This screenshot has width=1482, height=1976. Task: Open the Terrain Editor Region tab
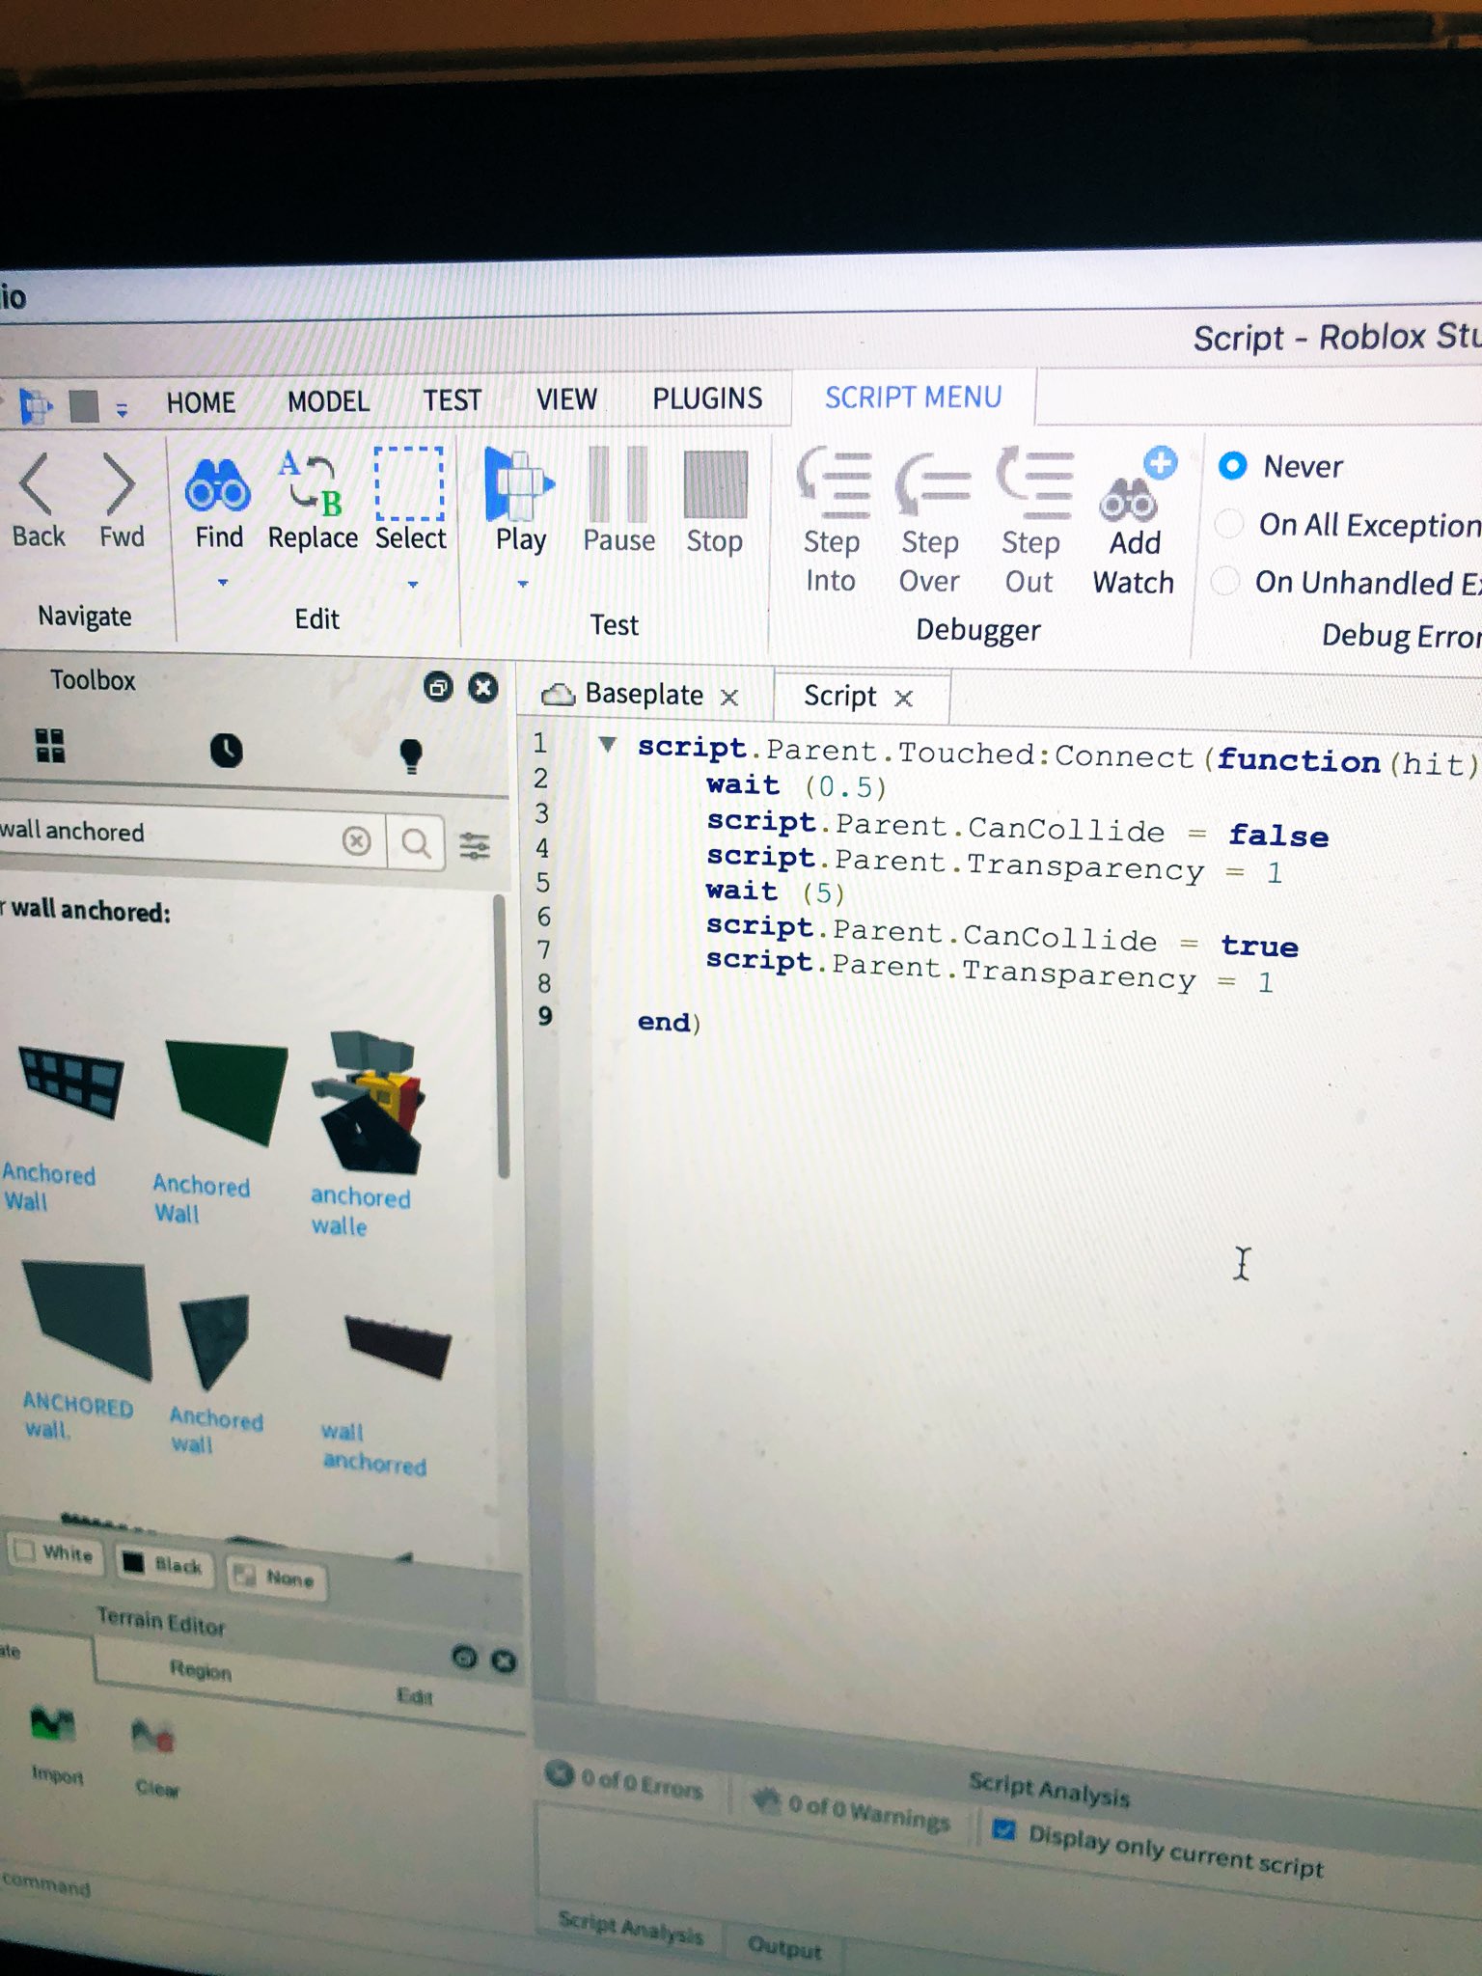(x=201, y=1670)
